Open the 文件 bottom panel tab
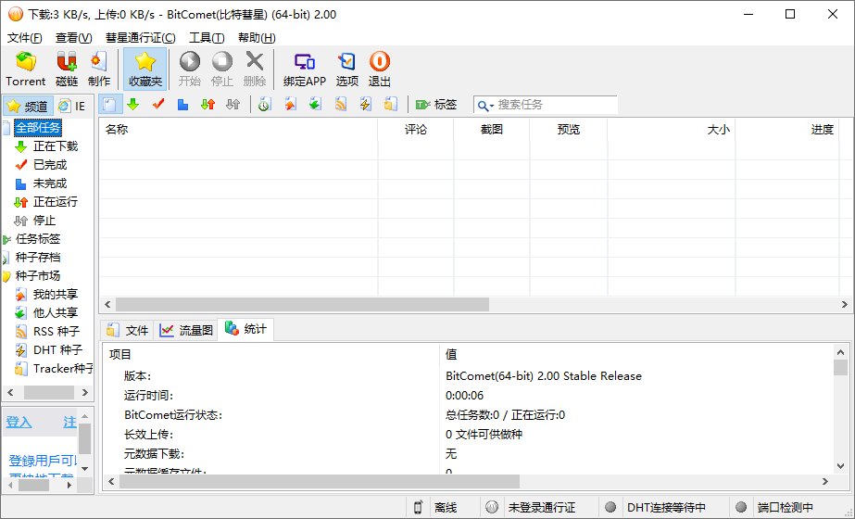Viewport: 855px width, 519px height. click(128, 330)
